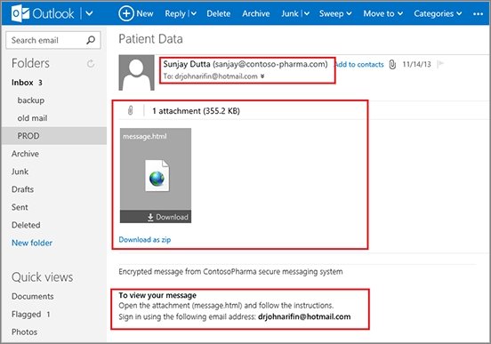Image resolution: width=491 pixels, height=344 pixels.
Task: Open the Sweep menu
Action: click(x=335, y=13)
